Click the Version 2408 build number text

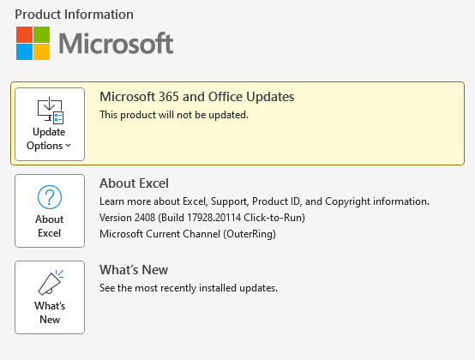202,218
